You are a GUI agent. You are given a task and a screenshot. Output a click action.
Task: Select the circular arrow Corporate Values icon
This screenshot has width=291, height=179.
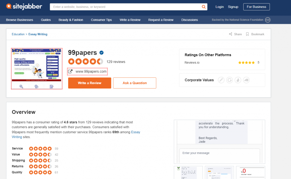click(230, 80)
